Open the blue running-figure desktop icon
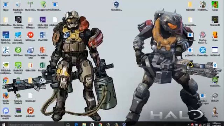 (x=6, y=50)
